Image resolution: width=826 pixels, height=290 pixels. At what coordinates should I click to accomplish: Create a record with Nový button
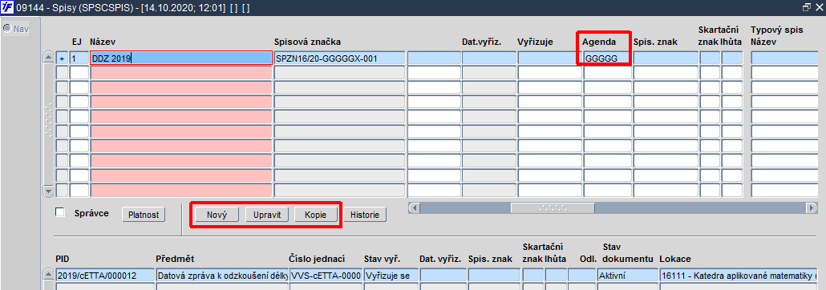[217, 215]
